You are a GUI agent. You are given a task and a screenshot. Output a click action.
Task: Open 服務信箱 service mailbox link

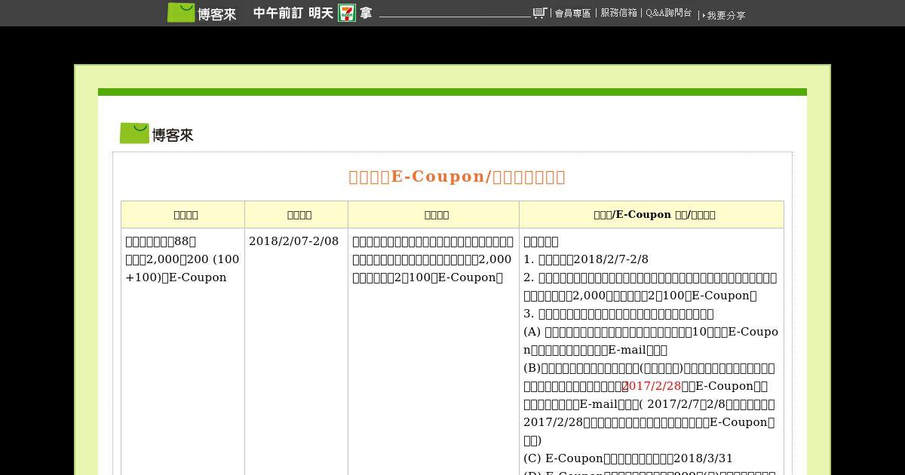[x=619, y=13]
